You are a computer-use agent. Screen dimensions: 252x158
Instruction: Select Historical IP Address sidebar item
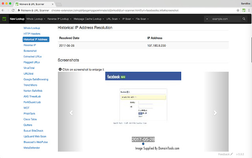(36, 39)
